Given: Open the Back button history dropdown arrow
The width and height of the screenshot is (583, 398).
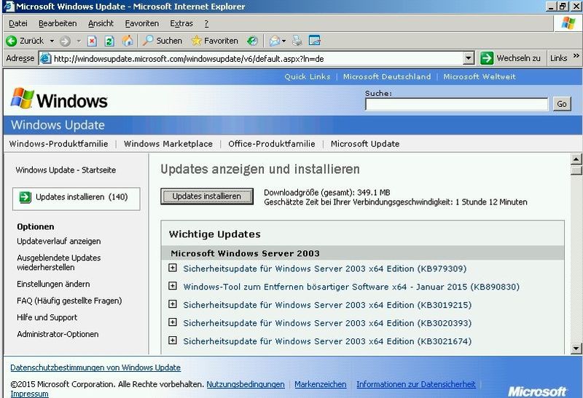Looking at the screenshot, I should [52, 41].
